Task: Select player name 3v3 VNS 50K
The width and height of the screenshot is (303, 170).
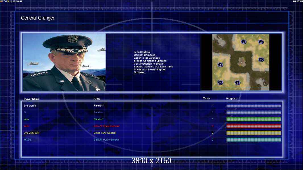Action: (32, 133)
